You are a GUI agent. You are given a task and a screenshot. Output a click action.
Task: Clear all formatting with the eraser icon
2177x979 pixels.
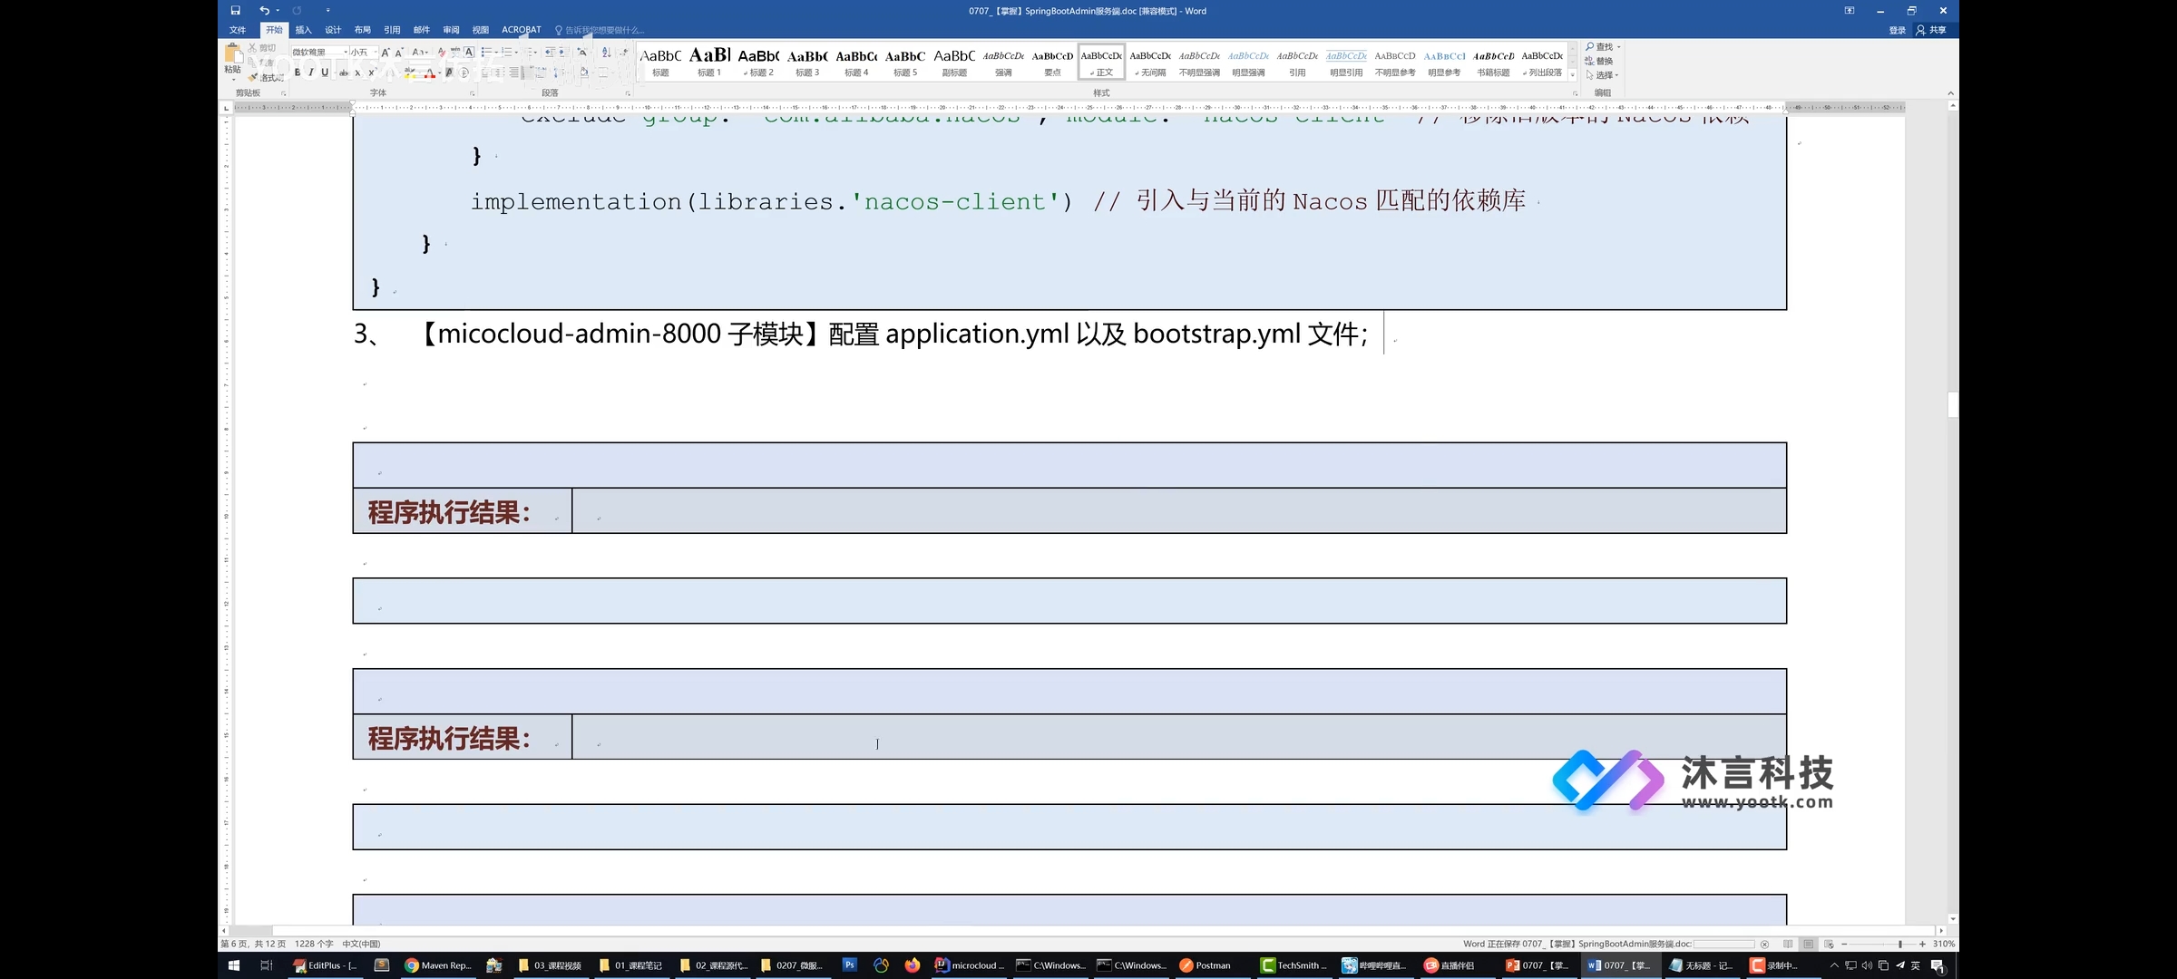tap(442, 53)
